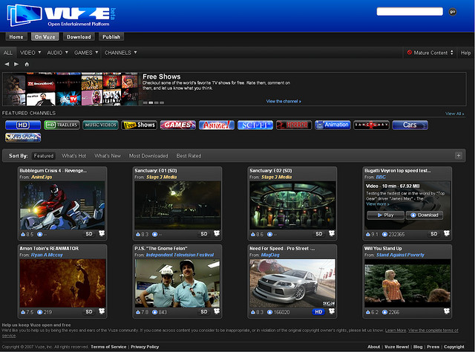Open the Horror channel badge

coord(294,125)
